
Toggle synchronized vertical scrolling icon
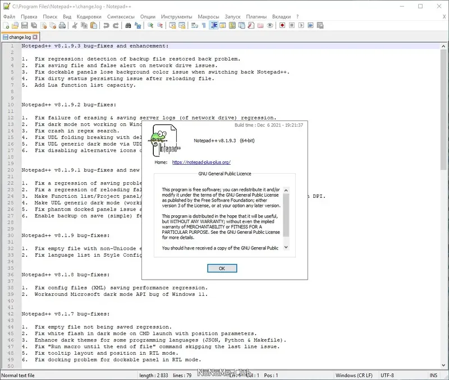coord(172,26)
